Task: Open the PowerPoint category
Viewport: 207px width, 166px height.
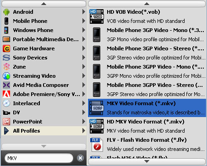Action: point(44,122)
